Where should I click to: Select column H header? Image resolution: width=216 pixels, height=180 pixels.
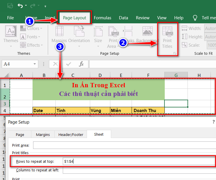(x=199, y=75)
